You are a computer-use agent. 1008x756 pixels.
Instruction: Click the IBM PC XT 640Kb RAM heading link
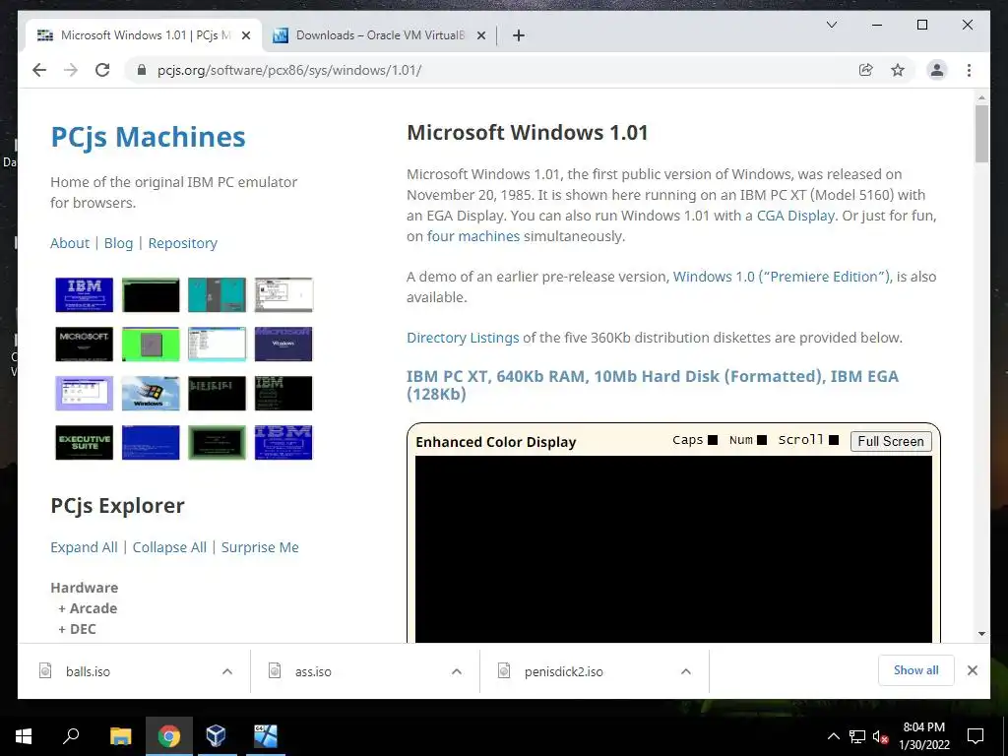(x=653, y=385)
